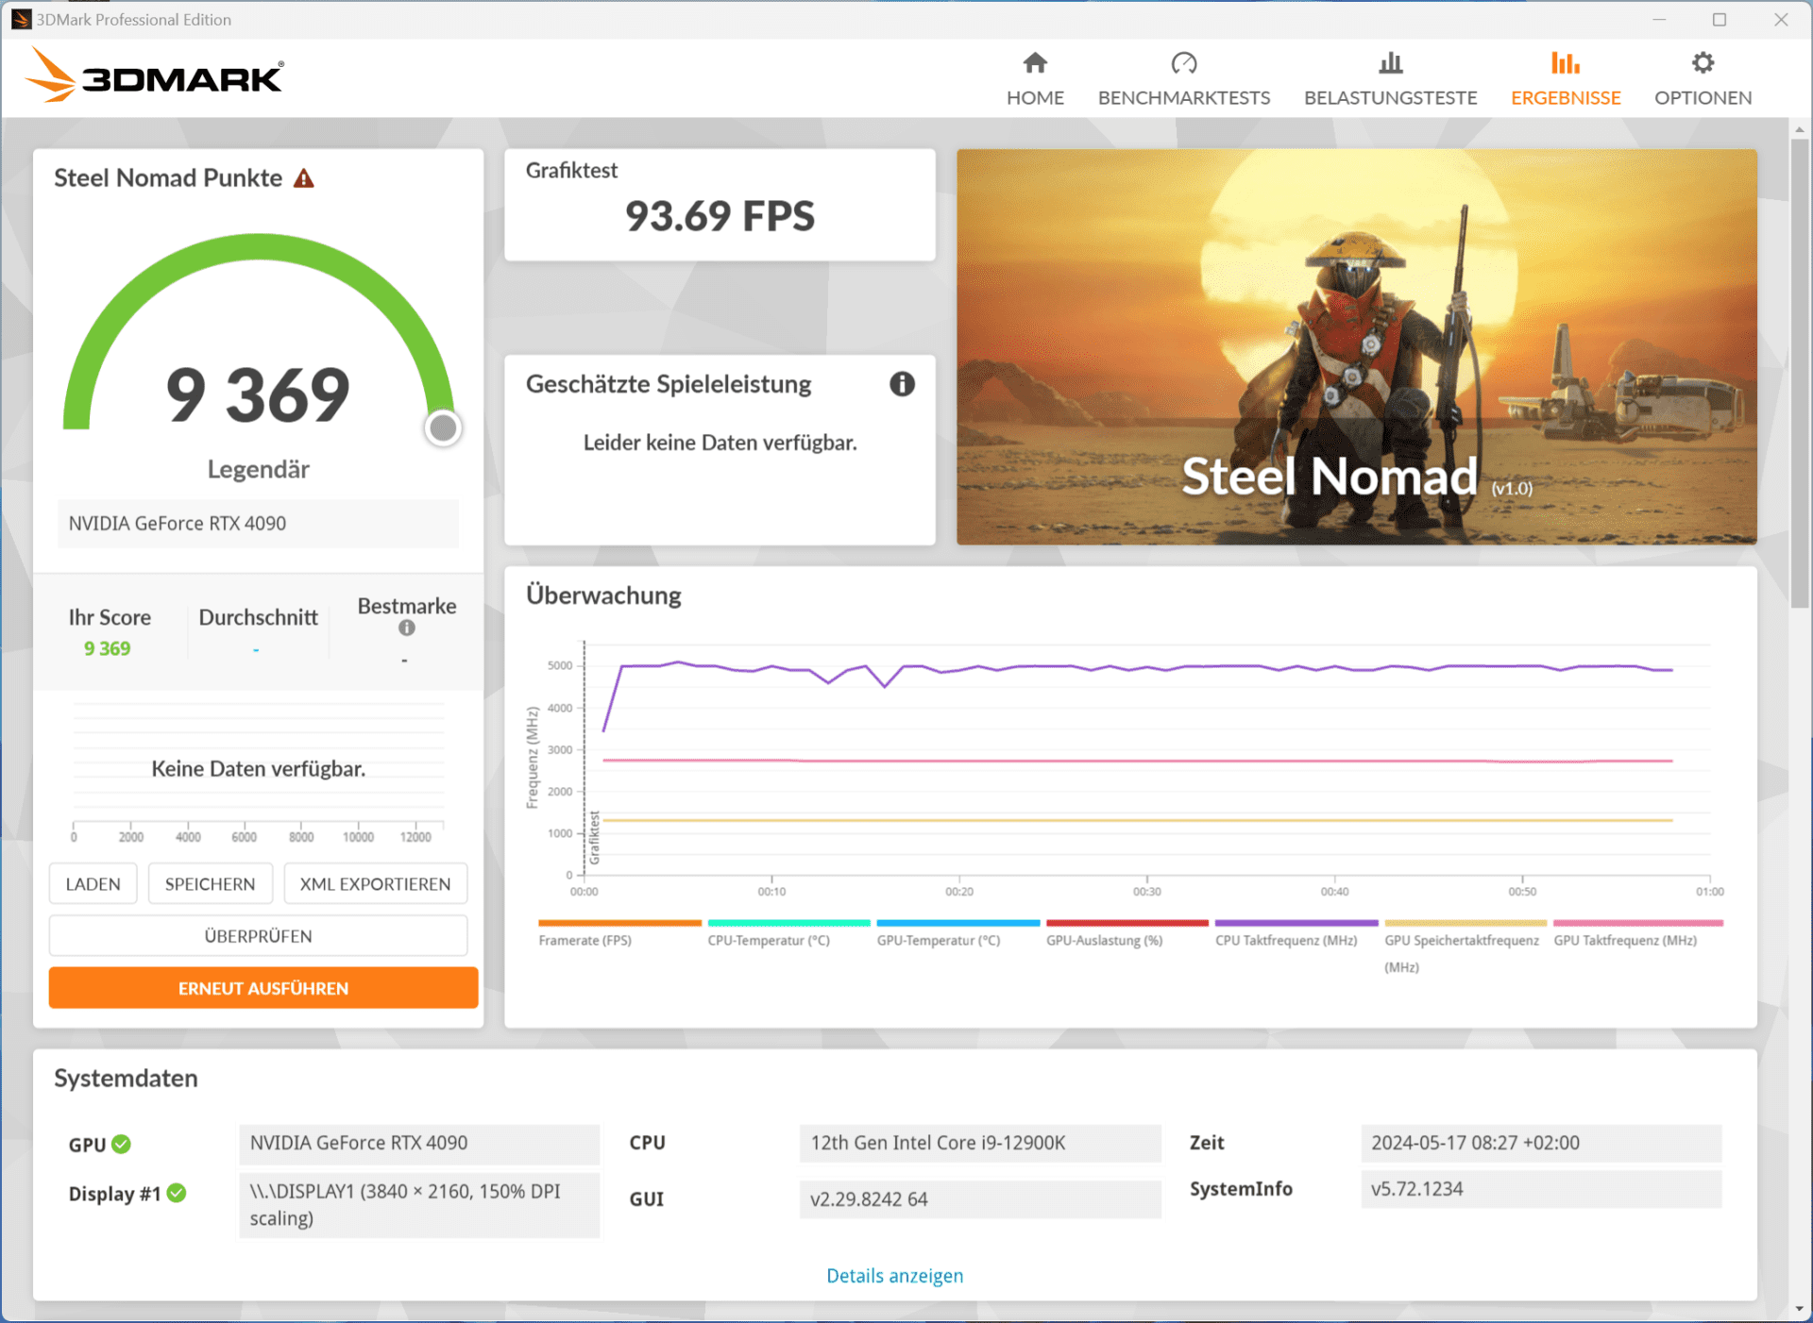Click the NVIDIA GeForce RTX 4090 field under score
This screenshot has width=1813, height=1323.
(258, 524)
